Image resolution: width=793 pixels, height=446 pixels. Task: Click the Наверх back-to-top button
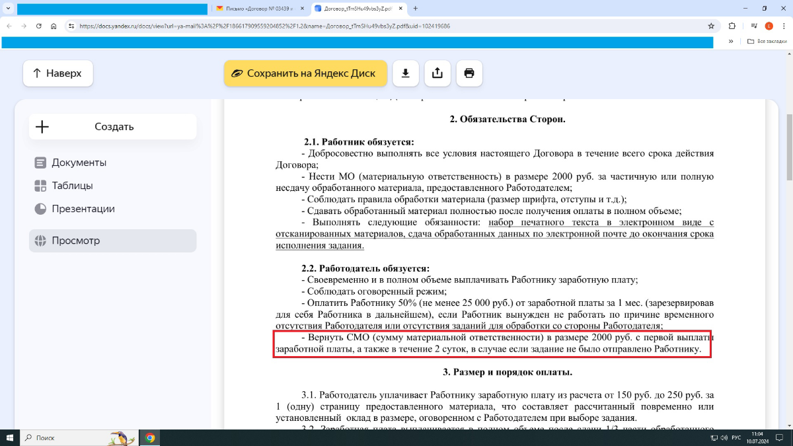point(58,73)
